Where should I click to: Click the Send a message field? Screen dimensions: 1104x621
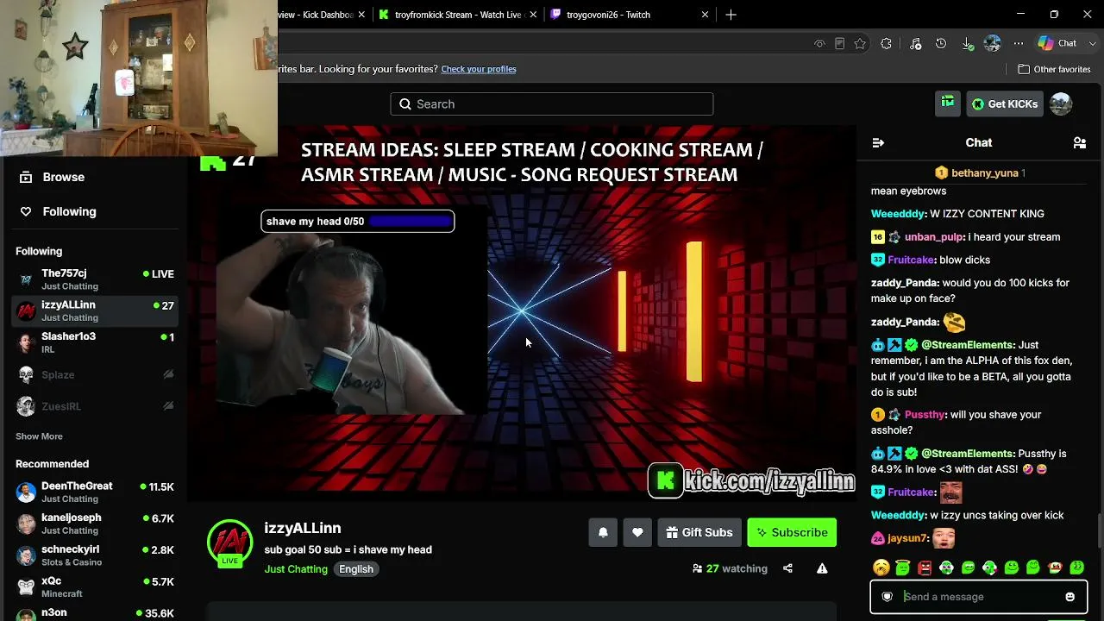(x=978, y=597)
